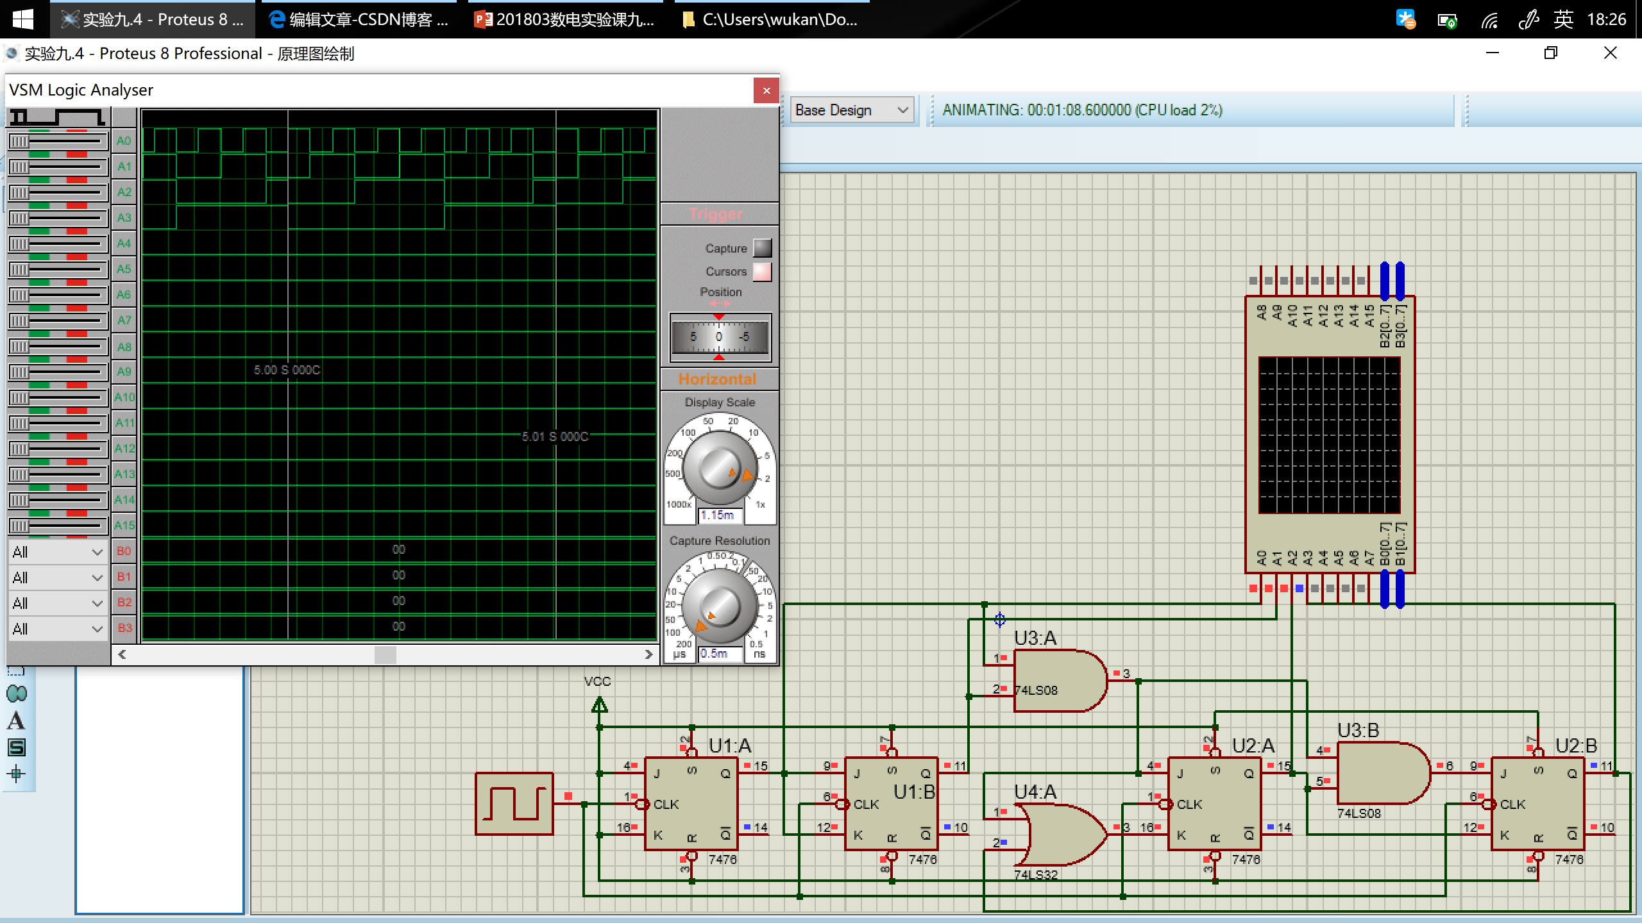Click the A5 trigger slider switch
This screenshot has width=1642, height=923.
(57, 269)
